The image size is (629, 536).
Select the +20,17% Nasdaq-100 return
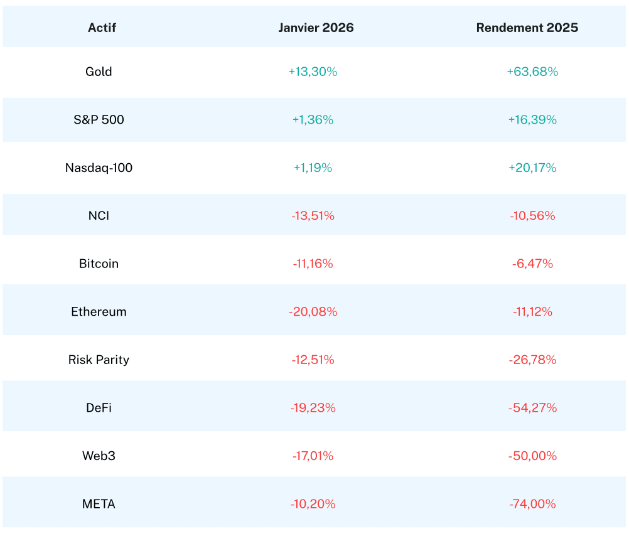click(x=532, y=168)
